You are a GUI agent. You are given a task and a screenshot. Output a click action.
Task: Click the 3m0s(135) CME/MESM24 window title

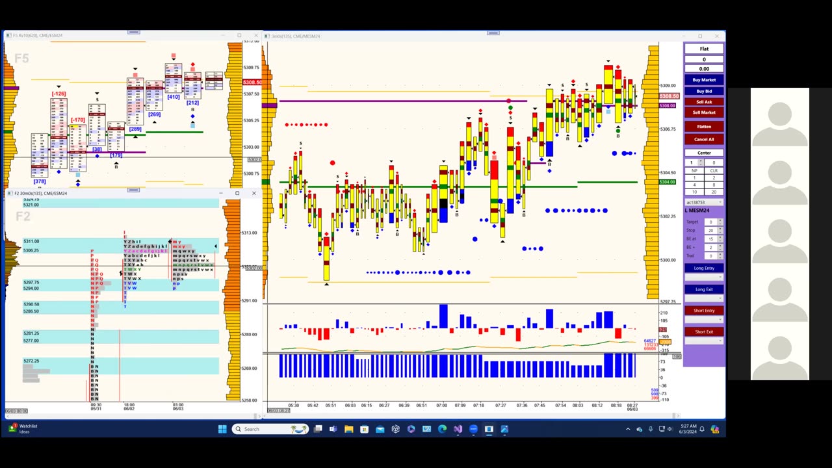[x=295, y=36]
